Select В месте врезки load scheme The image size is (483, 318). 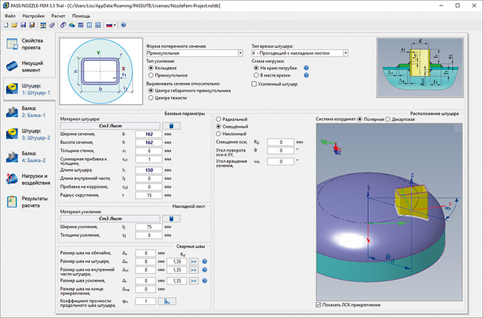[x=256, y=75]
